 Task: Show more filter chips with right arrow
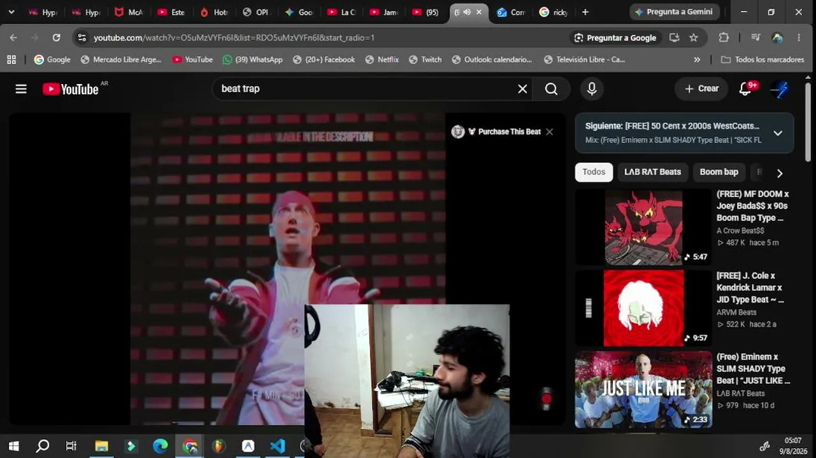point(779,173)
